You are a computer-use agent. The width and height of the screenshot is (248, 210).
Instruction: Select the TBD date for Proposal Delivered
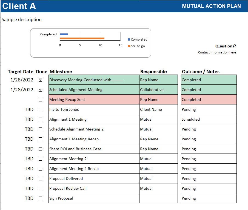point(29,178)
